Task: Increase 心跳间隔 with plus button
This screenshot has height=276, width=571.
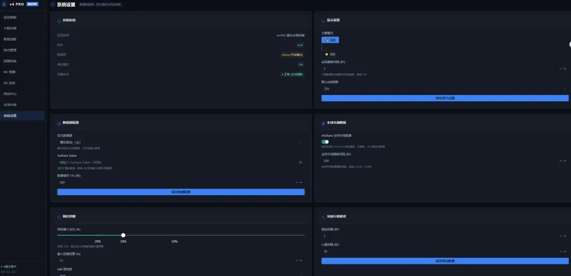Action: (565, 251)
